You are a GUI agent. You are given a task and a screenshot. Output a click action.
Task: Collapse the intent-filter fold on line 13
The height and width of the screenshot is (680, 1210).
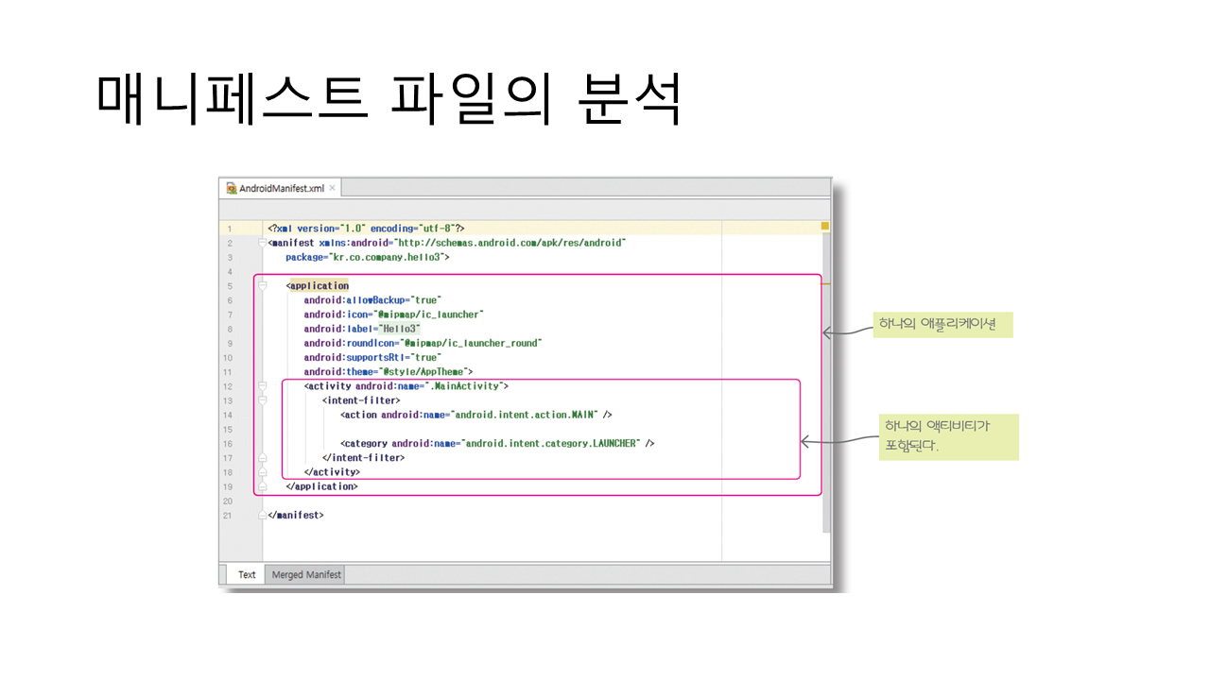coord(264,400)
